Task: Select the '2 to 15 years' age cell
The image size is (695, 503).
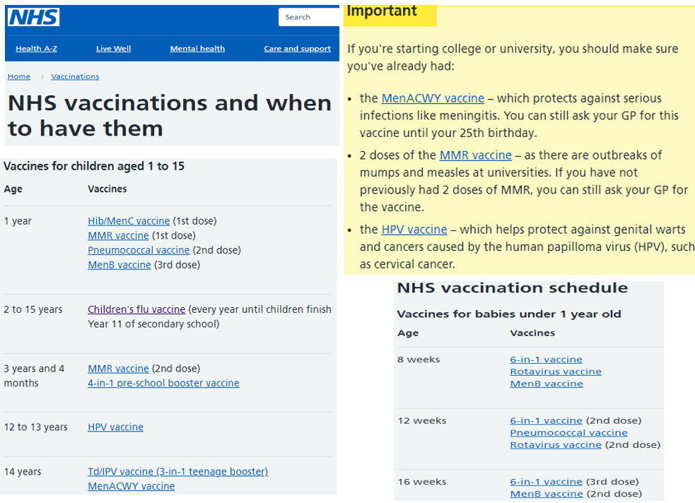Action: [x=33, y=309]
